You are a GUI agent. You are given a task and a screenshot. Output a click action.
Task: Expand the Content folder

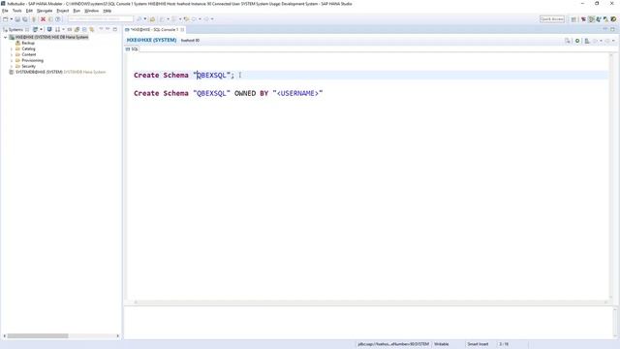click(x=12, y=54)
